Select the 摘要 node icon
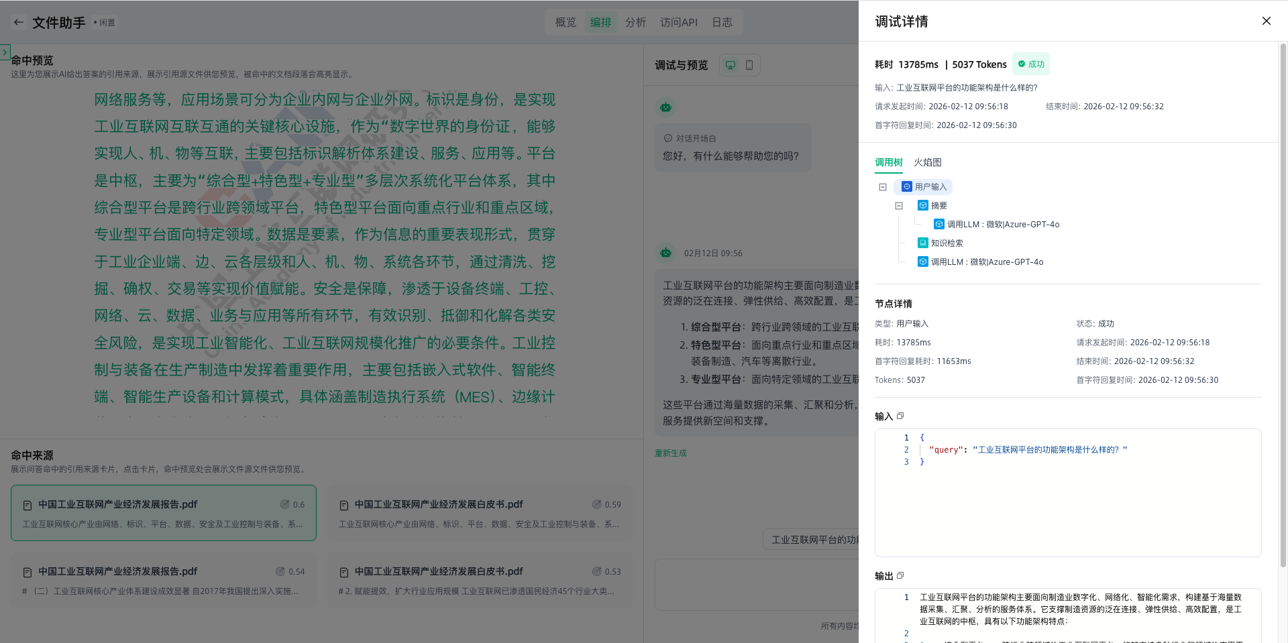Screen dimensions: 1288x643 click(x=923, y=205)
